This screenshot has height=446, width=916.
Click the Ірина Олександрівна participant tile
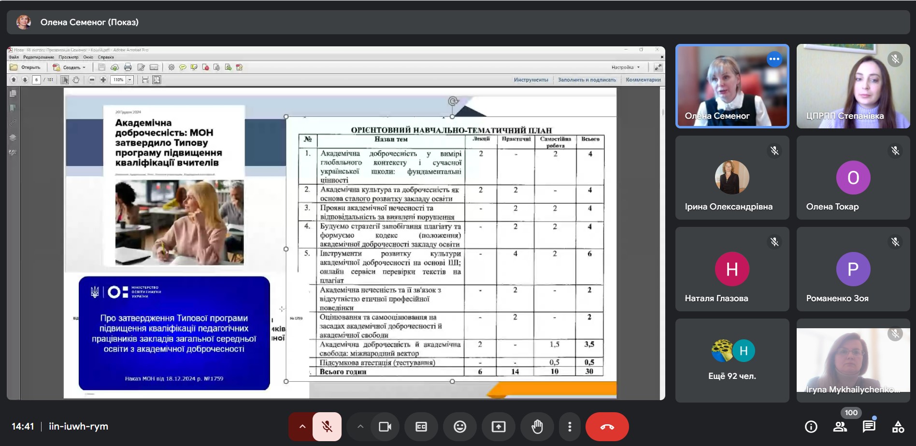pyautogui.click(x=732, y=178)
